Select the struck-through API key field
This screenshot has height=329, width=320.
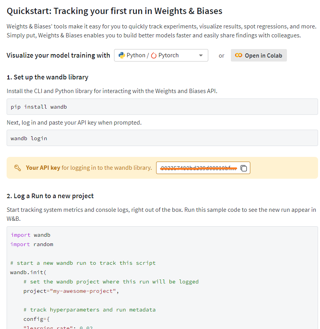(199, 168)
